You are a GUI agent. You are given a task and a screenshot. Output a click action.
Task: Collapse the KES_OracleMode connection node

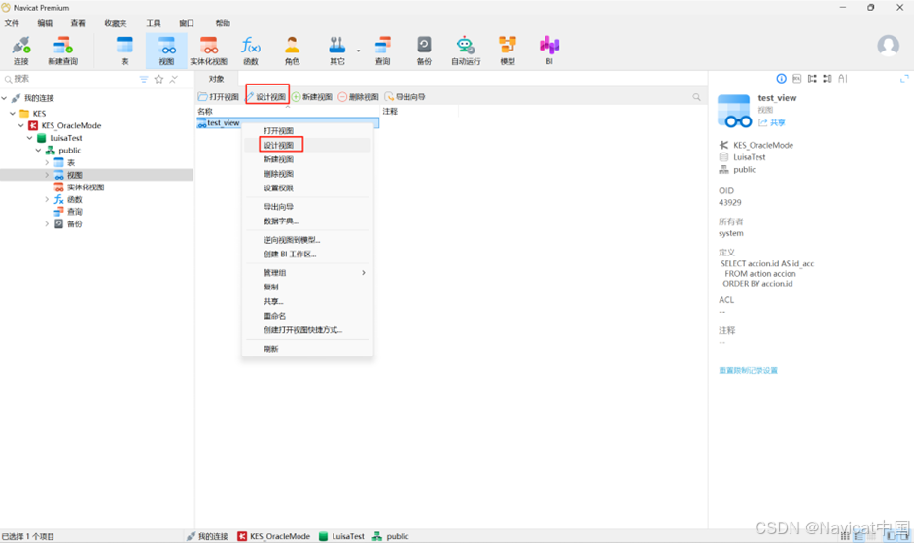(x=21, y=126)
